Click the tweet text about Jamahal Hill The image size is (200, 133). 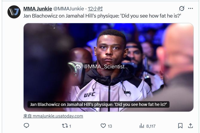[x=102, y=16]
